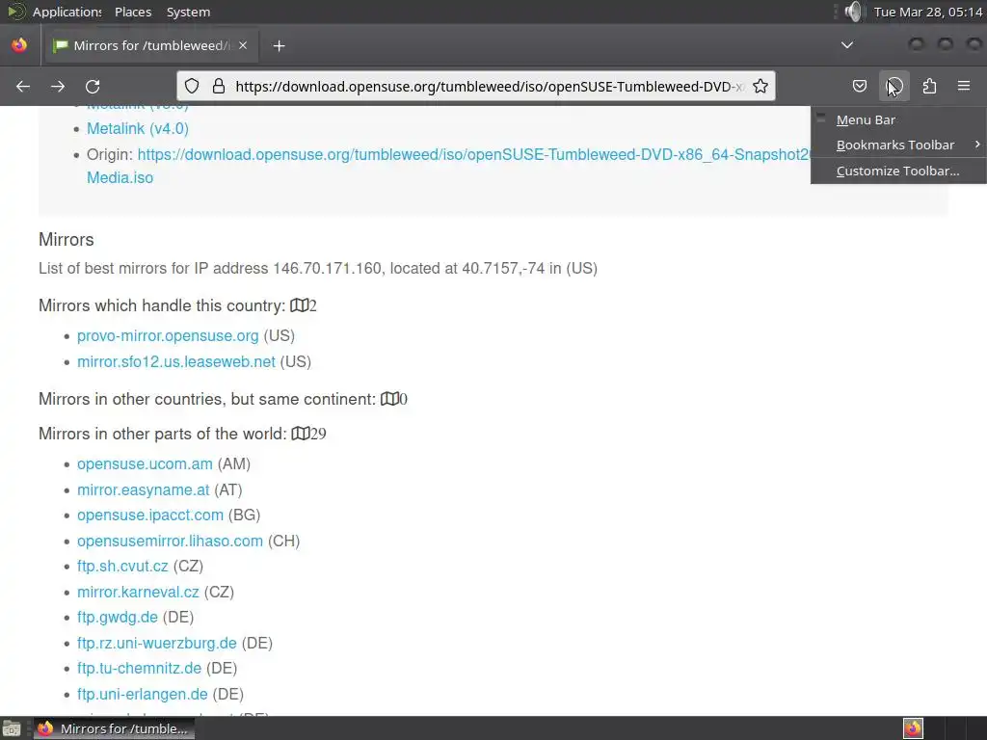Click the clock showing Tue Mar 28, 05:14

tap(928, 12)
